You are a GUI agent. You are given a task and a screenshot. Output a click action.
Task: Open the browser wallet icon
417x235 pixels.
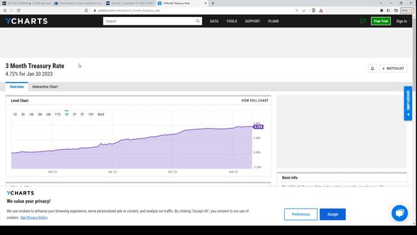click(396, 10)
